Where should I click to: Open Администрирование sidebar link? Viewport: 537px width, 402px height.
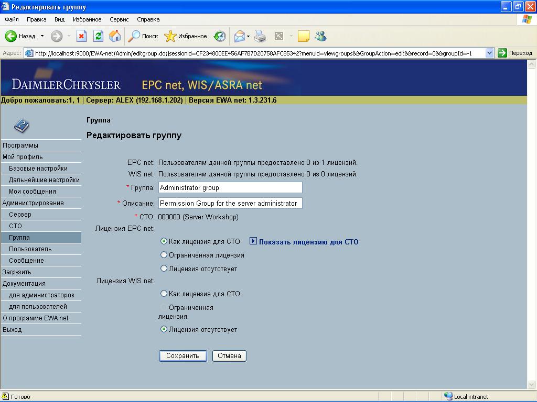[x=33, y=203]
